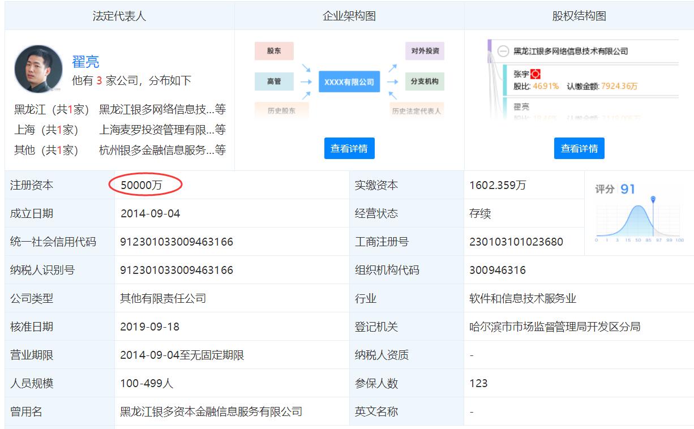Image resolution: width=694 pixels, height=429 pixels.
Task: Click the legal representative's avatar photo
Action: (x=38, y=69)
